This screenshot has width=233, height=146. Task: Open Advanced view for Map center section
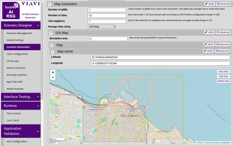pyautogui.click(x=222, y=51)
